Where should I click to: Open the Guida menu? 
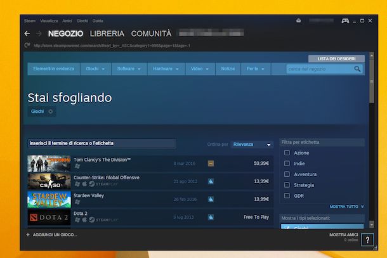[x=98, y=21]
